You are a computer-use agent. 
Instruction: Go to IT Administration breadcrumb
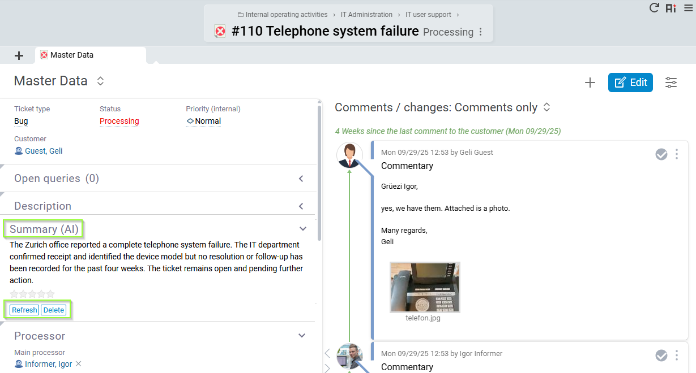click(366, 15)
